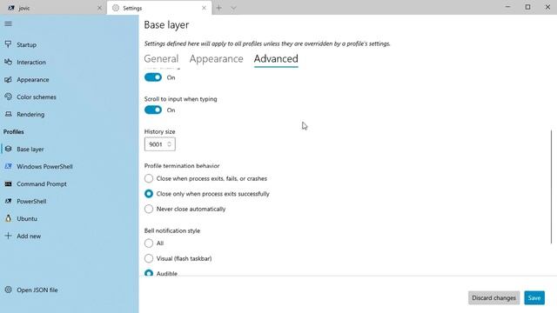Open Color schemes settings page

pos(70,97)
